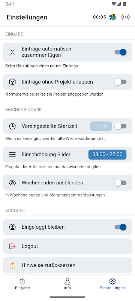Disable Einträge automatisch zusammenfügen switch

[121, 52]
